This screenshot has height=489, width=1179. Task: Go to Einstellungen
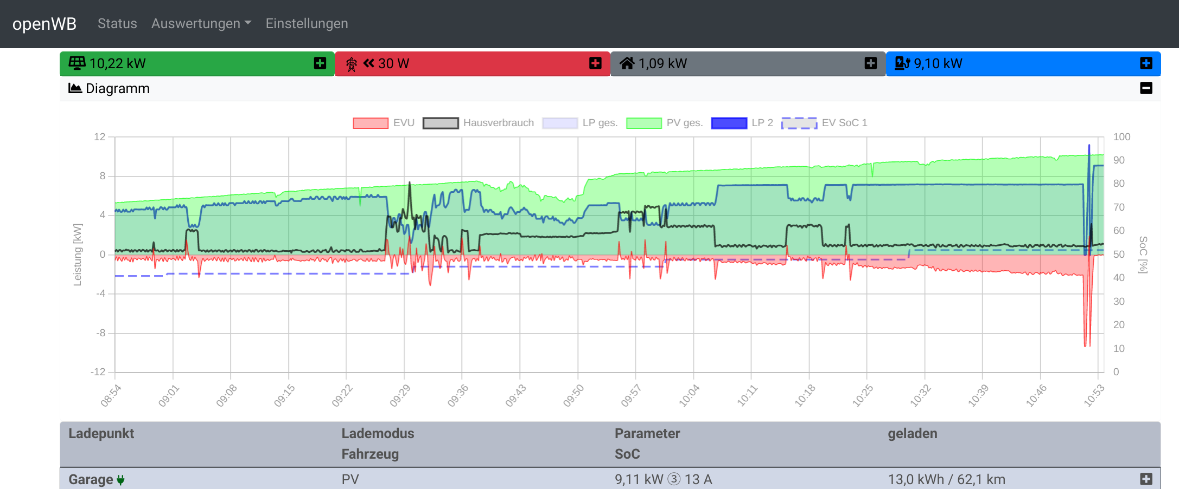tap(307, 24)
